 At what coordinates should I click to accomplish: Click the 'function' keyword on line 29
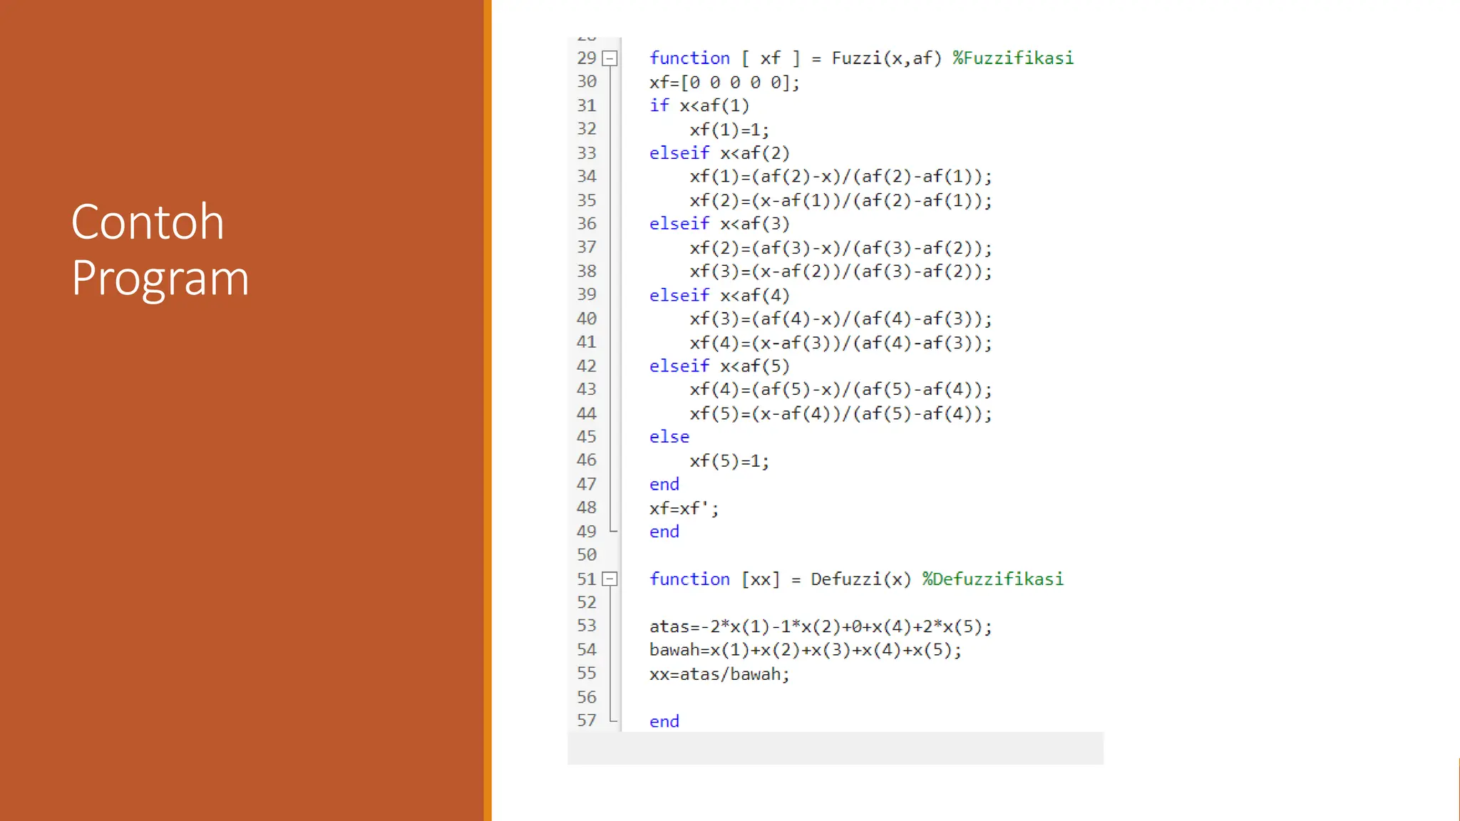point(689,58)
